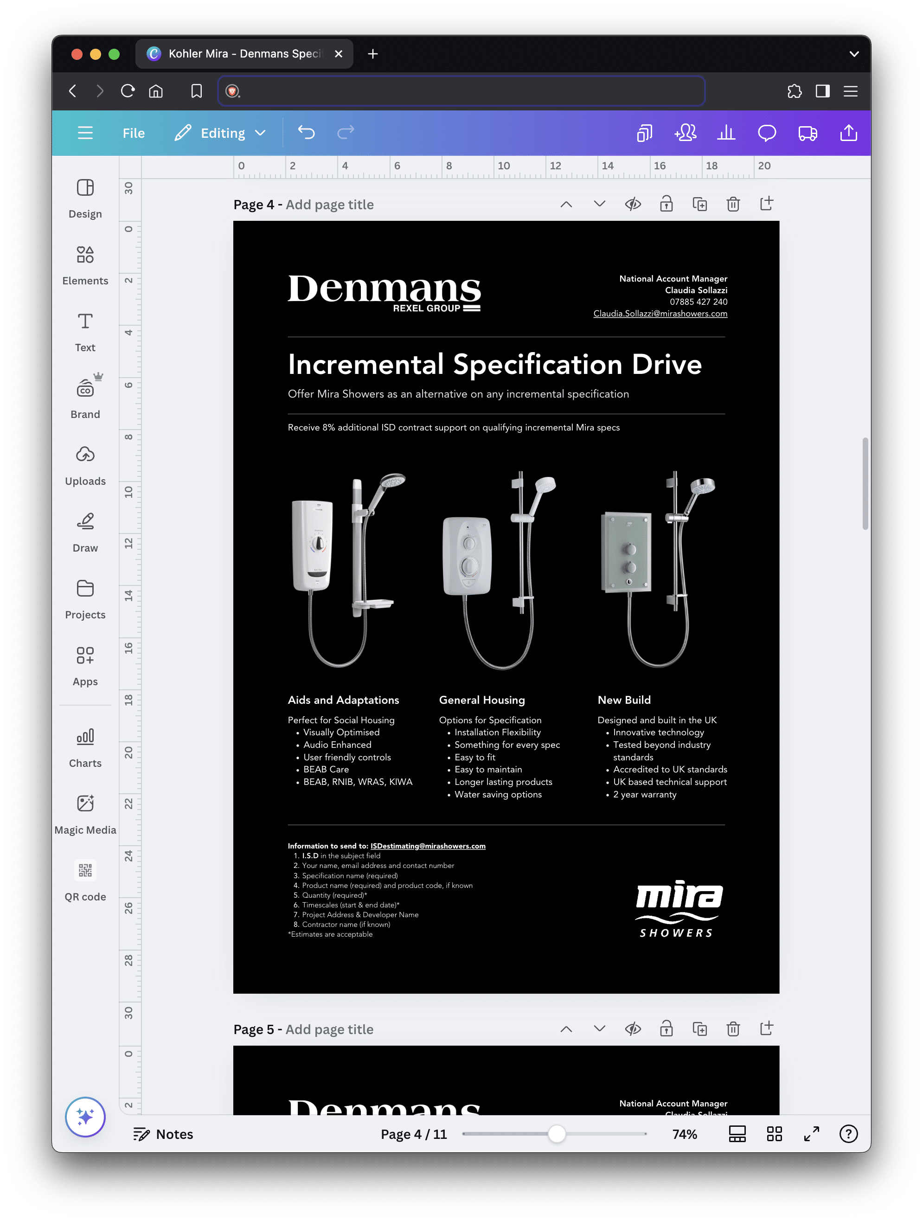Viewport: 923px width, 1221px height.
Task: Click the zoom slider handle
Action: [557, 1134]
